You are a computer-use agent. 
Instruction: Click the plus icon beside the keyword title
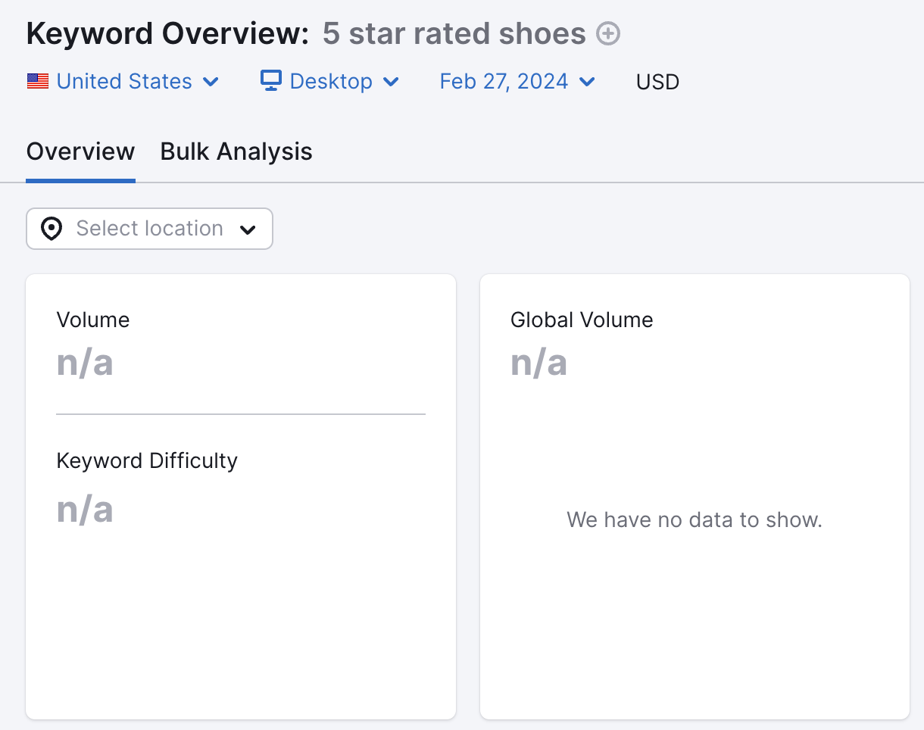[x=607, y=33]
